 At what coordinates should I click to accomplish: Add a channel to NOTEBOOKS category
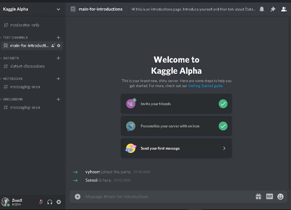pyautogui.click(x=58, y=79)
